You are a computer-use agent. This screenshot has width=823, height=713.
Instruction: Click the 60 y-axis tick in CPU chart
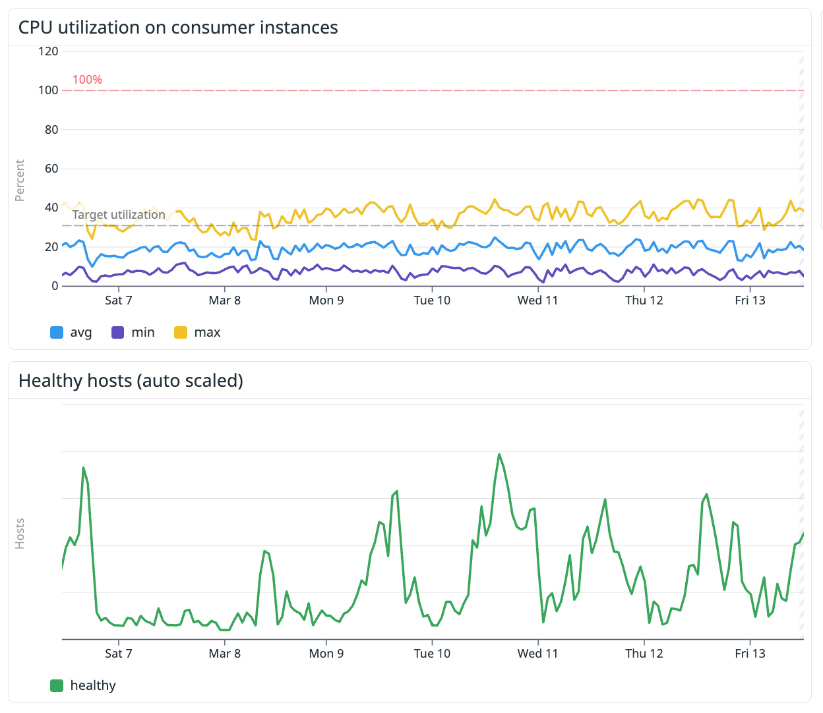coord(51,169)
